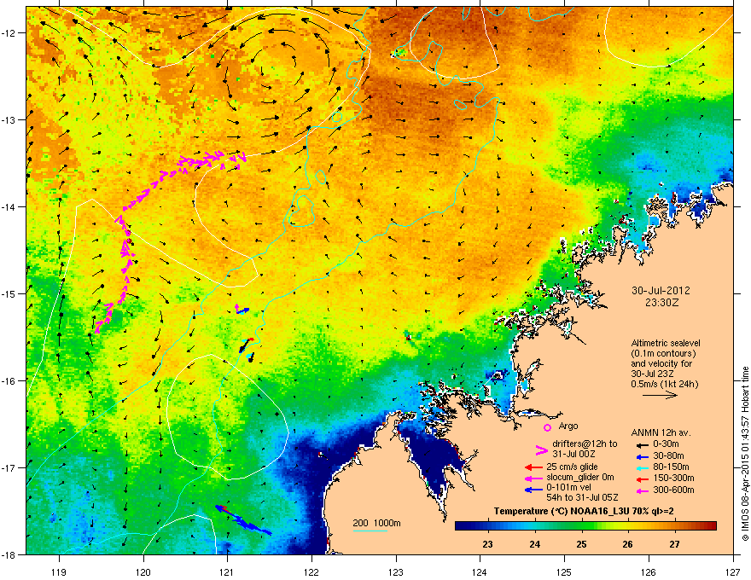Click the "31-Jul 00Z" legend text
Image resolution: width=751 pixels, height=580 pixels.
(573, 454)
